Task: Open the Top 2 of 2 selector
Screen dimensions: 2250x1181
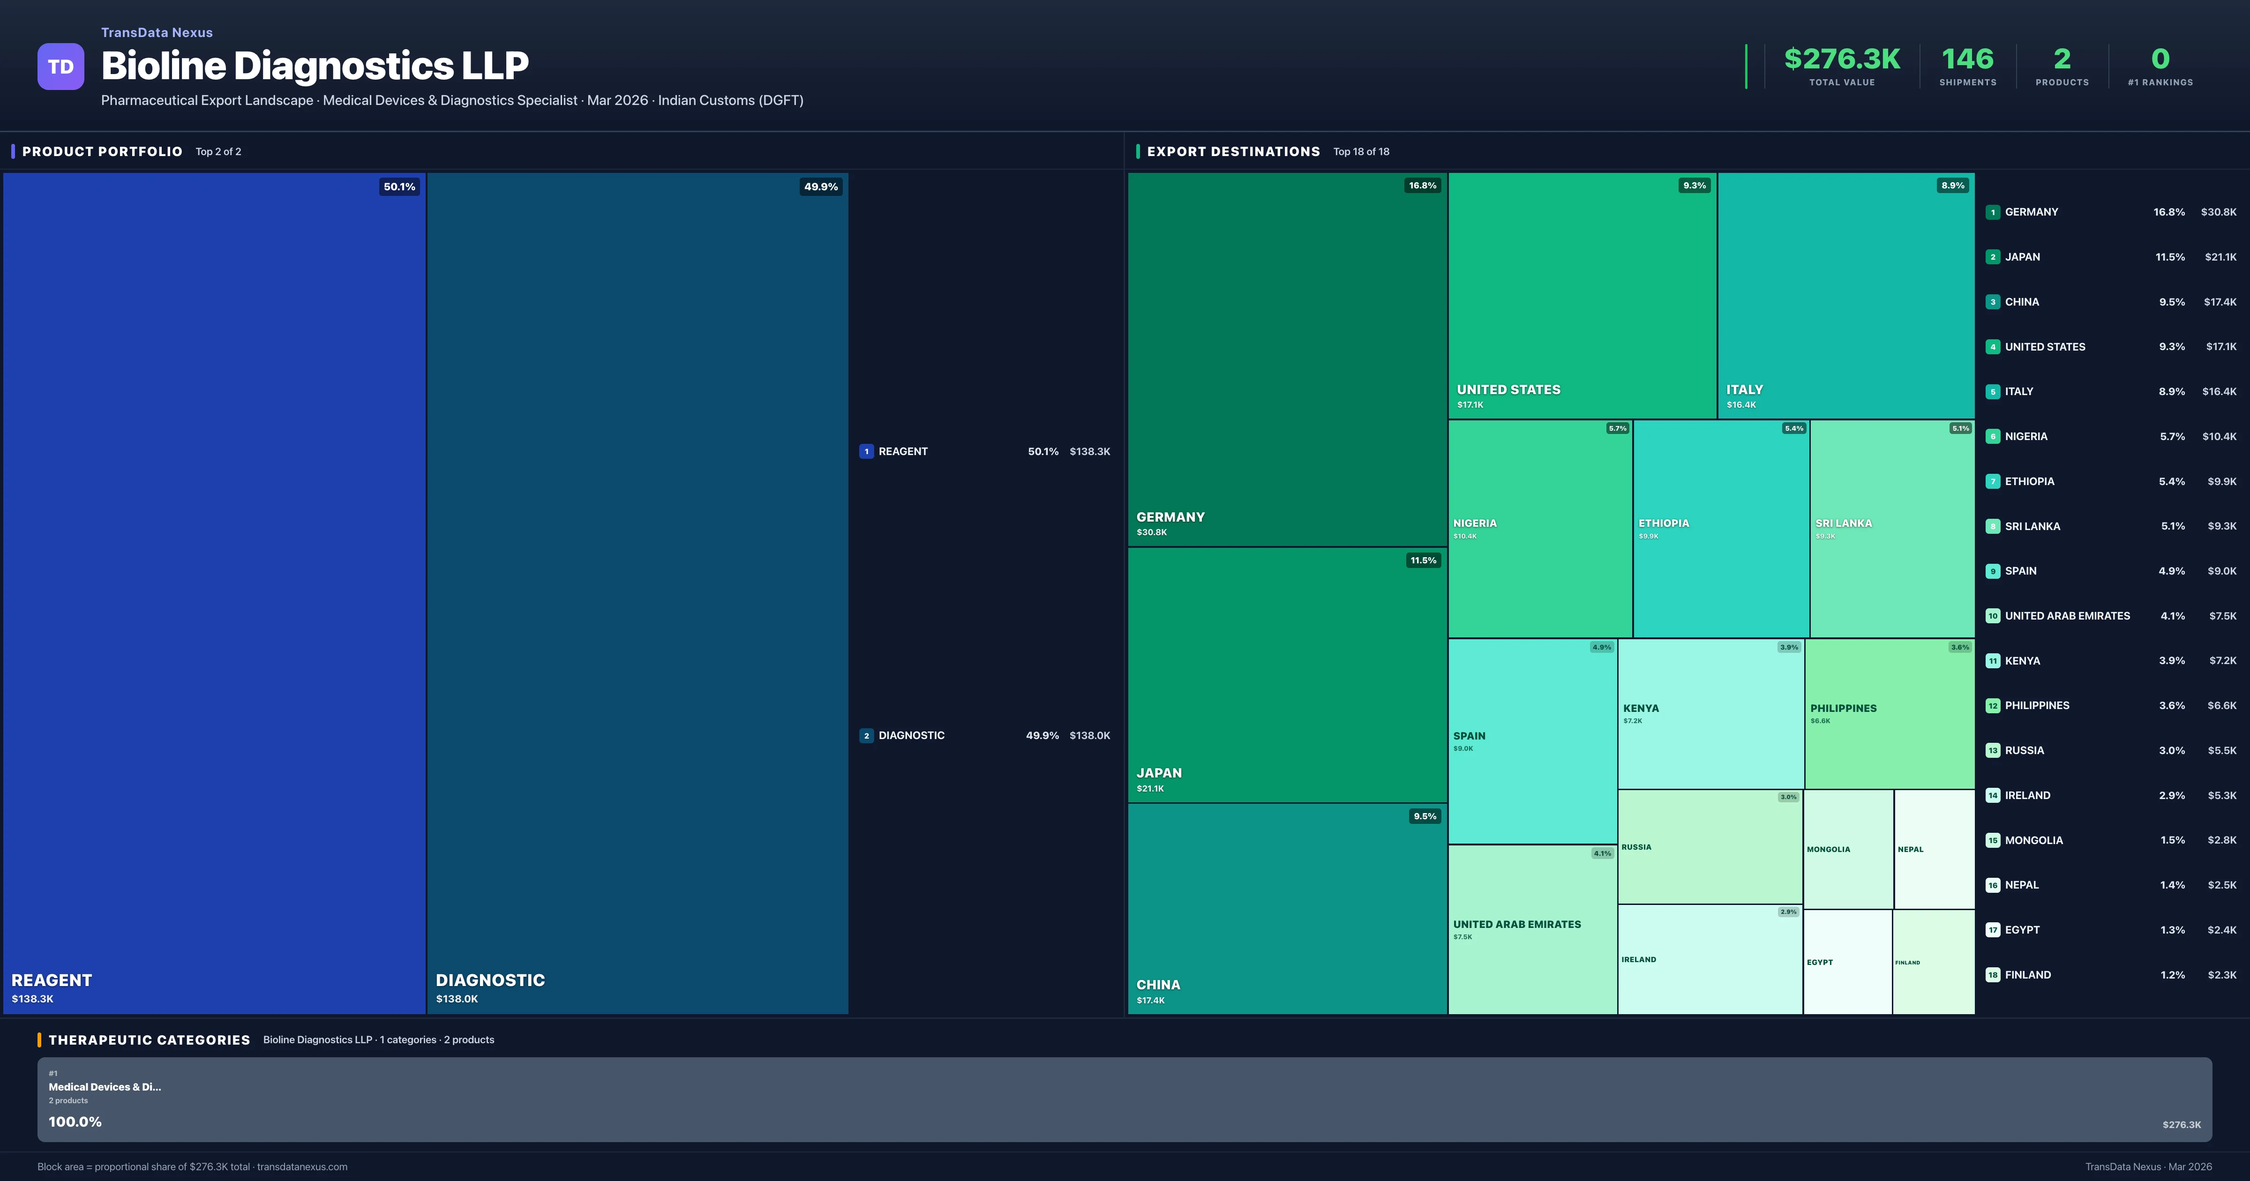Action: [218, 151]
